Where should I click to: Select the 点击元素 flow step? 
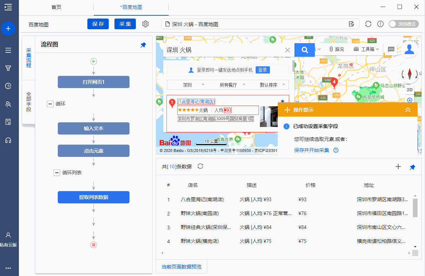tap(93, 151)
